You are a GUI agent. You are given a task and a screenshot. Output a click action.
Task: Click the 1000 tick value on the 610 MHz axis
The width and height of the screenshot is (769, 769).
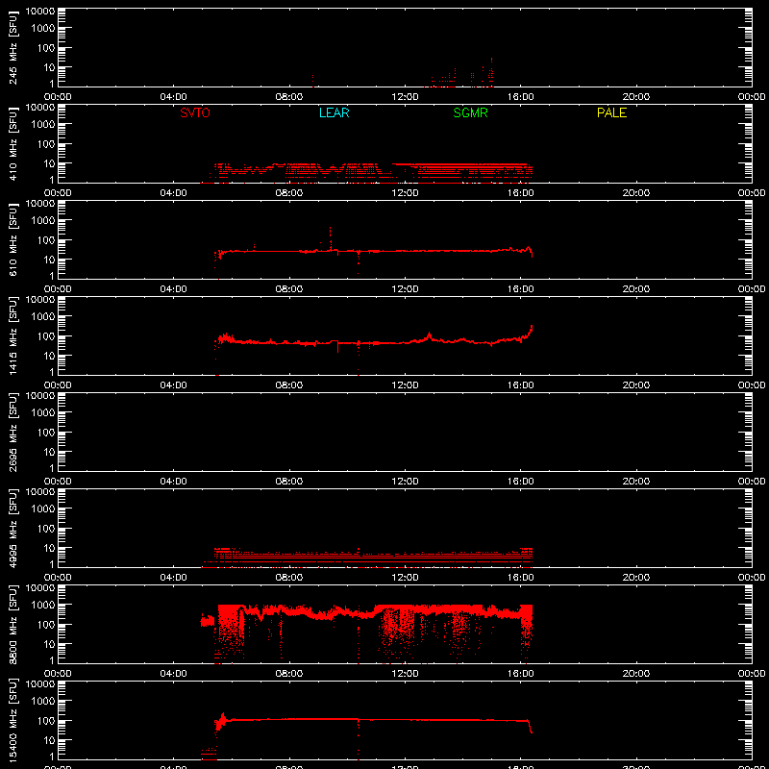point(43,221)
